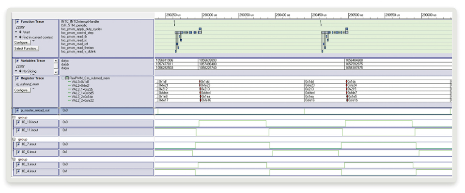
Task: Click the pin icon next to IO_7.inout
Action: pyautogui.click(x=18, y=145)
